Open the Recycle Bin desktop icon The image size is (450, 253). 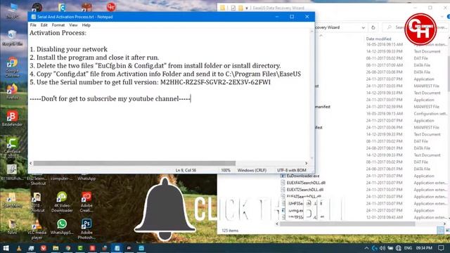pyautogui.click(x=12, y=38)
